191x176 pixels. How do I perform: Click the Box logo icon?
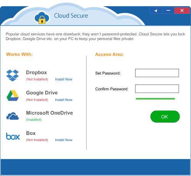click(x=13, y=136)
